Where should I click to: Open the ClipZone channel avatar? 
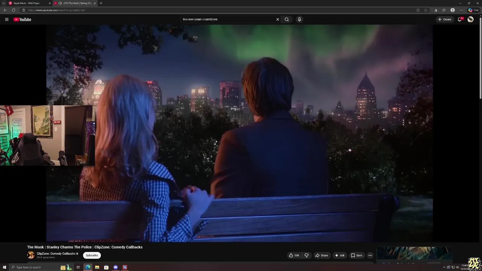31,255
